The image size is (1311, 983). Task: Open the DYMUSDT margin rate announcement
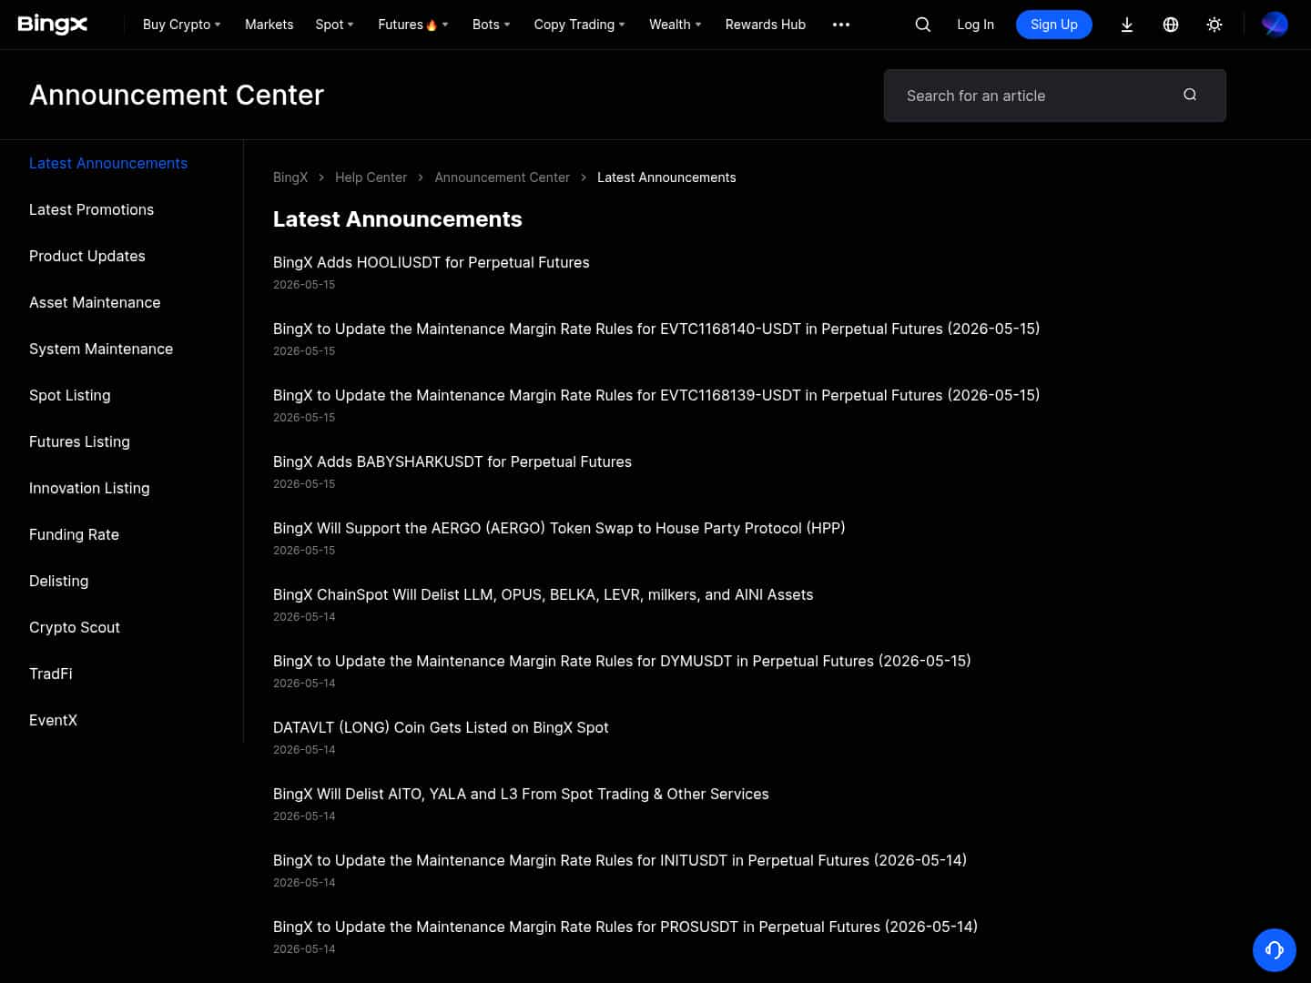click(622, 661)
